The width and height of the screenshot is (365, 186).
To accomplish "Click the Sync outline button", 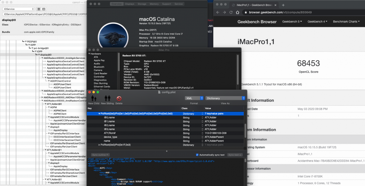I will (100, 155).
